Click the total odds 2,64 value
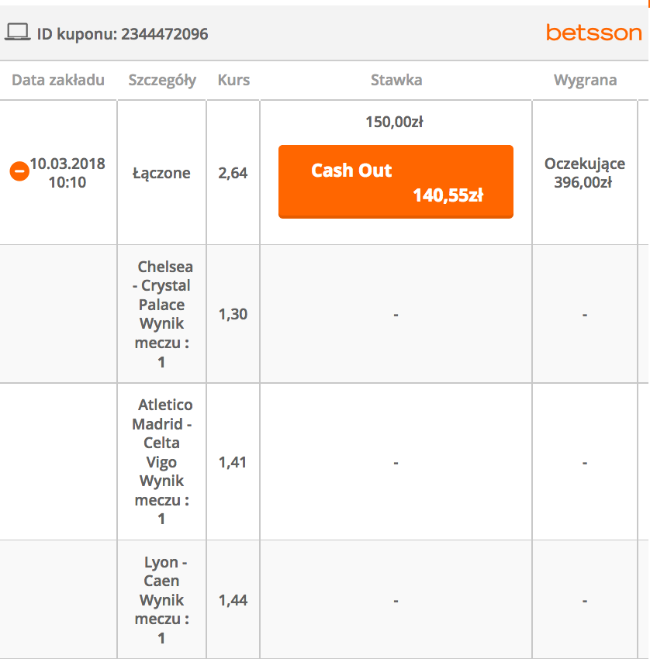Image resolution: width=650 pixels, height=659 pixels. 233,173
